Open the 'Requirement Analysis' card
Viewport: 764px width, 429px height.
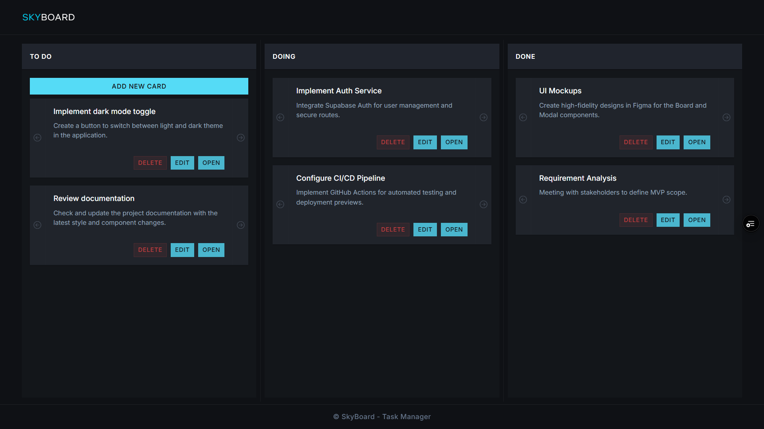pos(697,220)
